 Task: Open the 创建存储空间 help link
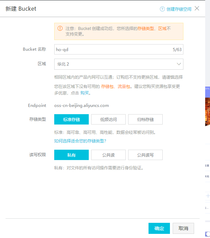coord(179,9)
